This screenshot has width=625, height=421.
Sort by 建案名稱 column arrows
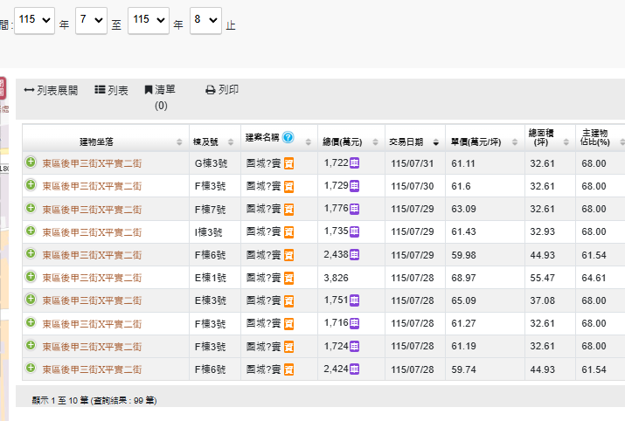[308, 142]
